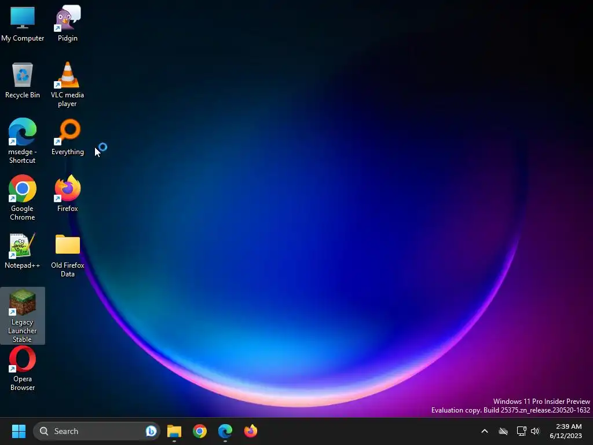Launch Chrome from the taskbar
593x445 pixels.
[200, 431]
